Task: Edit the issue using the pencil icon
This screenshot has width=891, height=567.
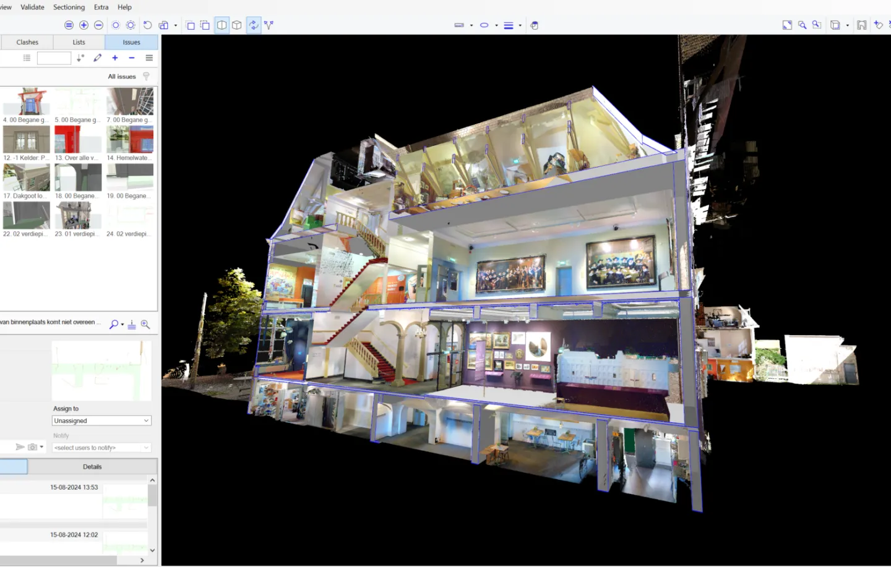Action: pyautogui.click(x=97, y=58)
